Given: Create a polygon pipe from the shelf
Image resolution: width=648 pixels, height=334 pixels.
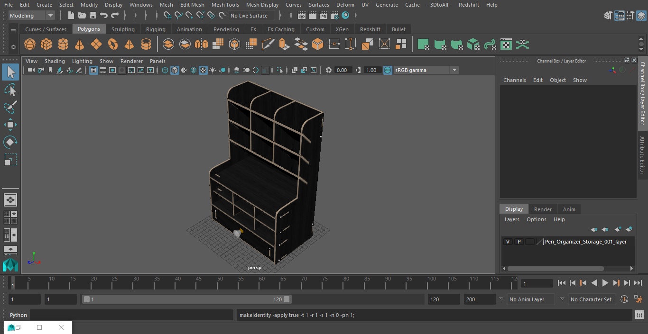Looking at the screenshot, I should (x=146, y=45).
